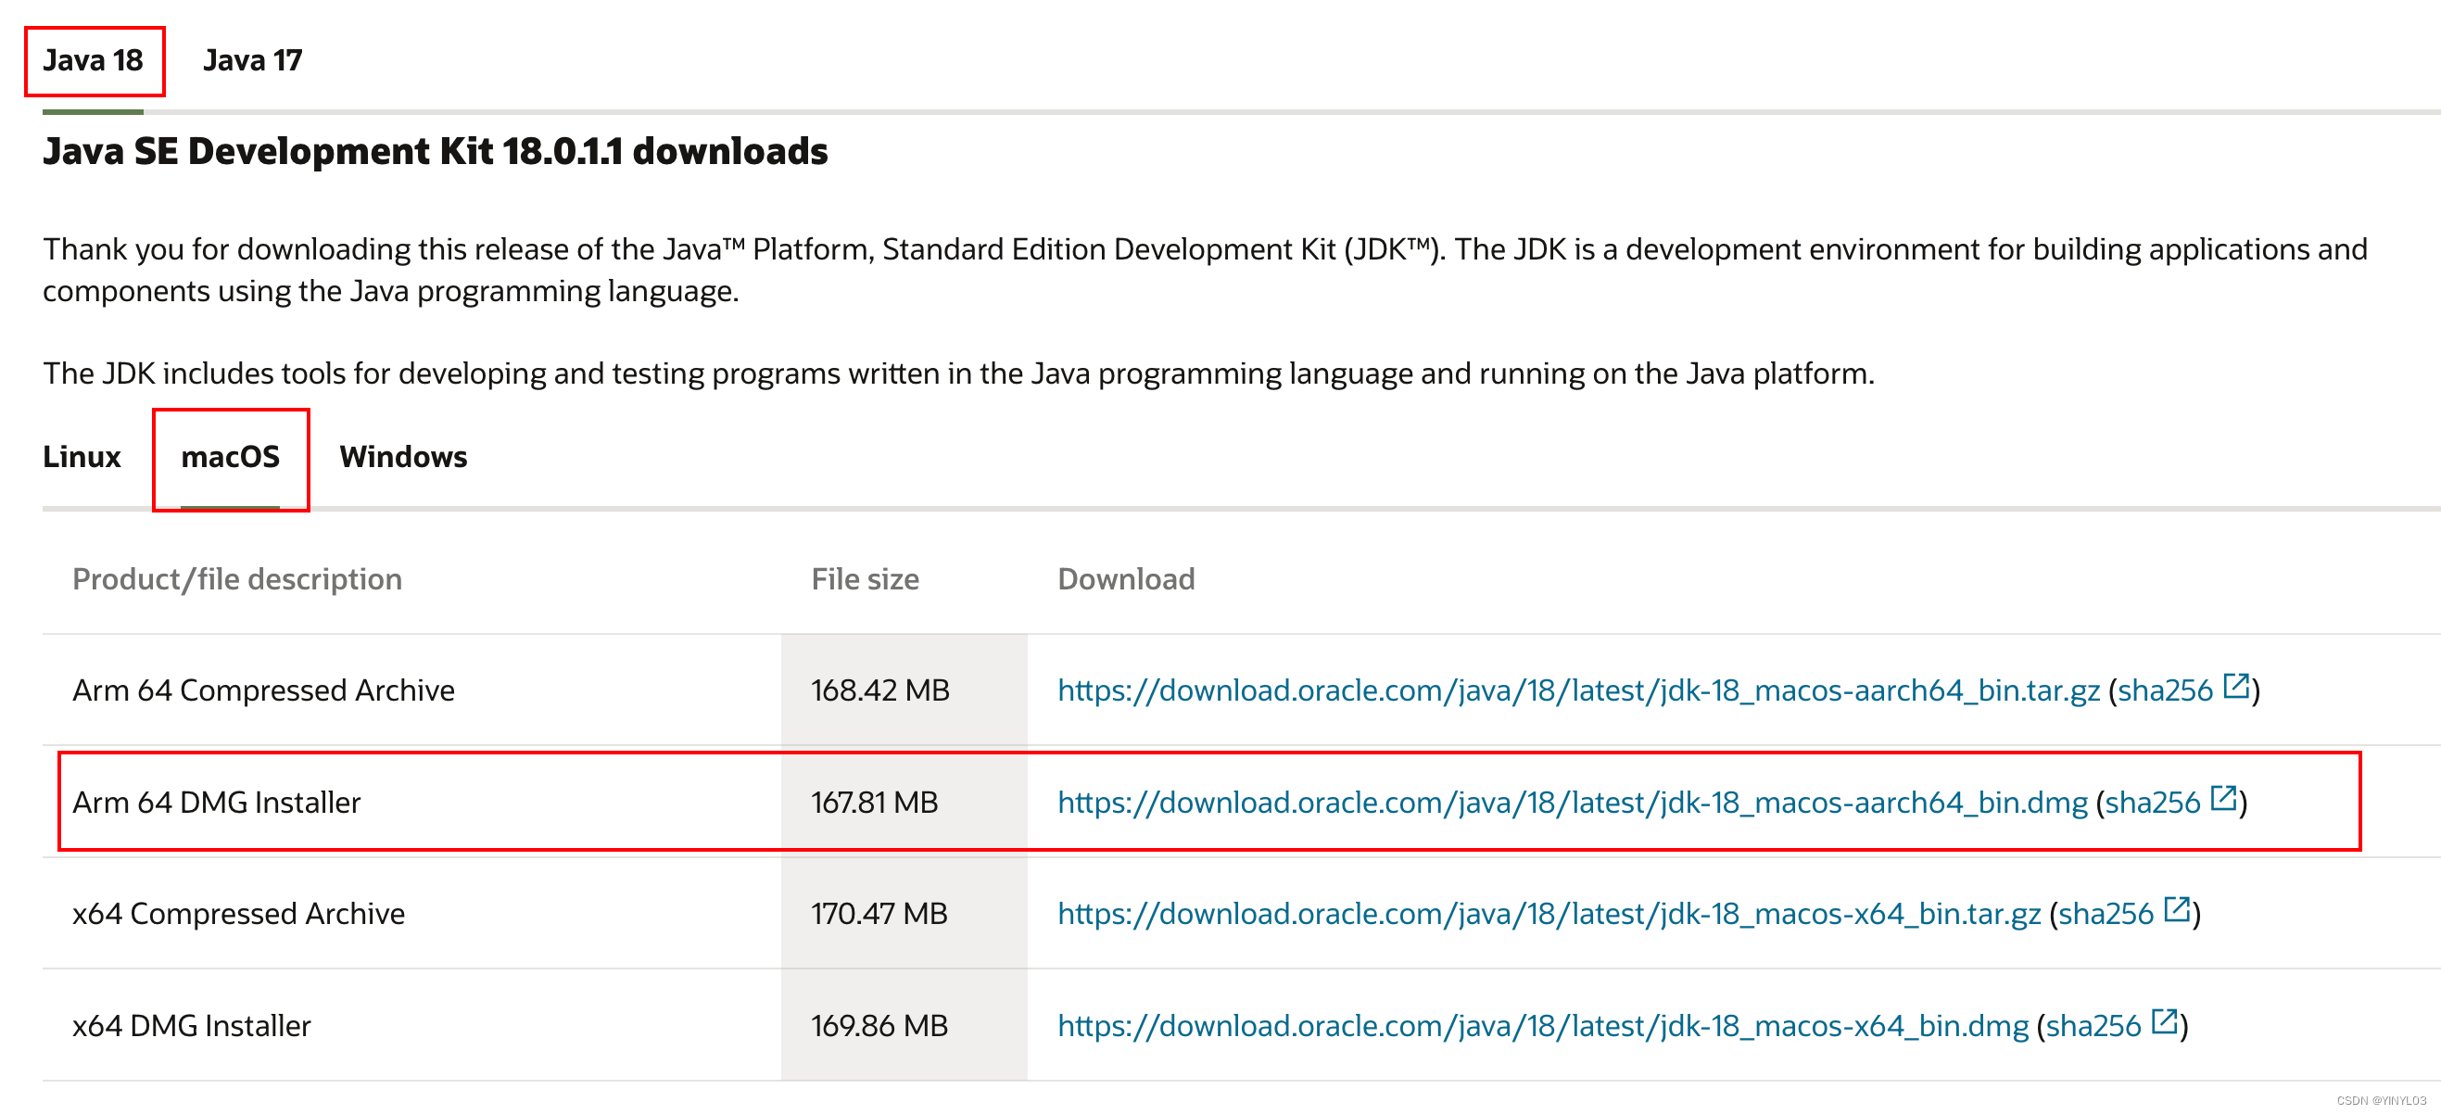
Task: Switch to the Java 17 tab
Action: click(252, 60)
